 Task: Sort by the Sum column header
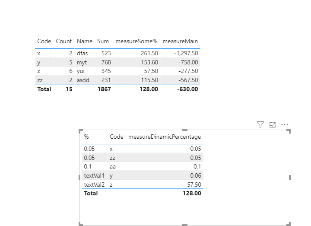[103, 41]
